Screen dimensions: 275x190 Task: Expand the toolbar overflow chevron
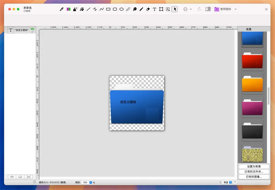(266, 9)
